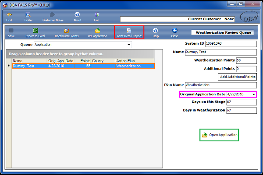Click the System ID field

pyautogui.click(x=231, y=44)
